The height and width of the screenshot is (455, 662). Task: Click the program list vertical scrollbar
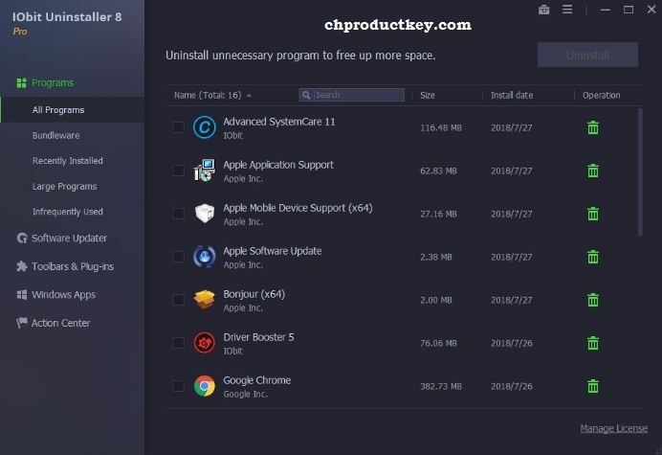[640, 172]
